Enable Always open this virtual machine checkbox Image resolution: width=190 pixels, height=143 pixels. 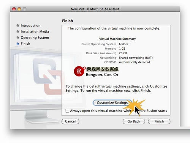click(x=67, y=111)
